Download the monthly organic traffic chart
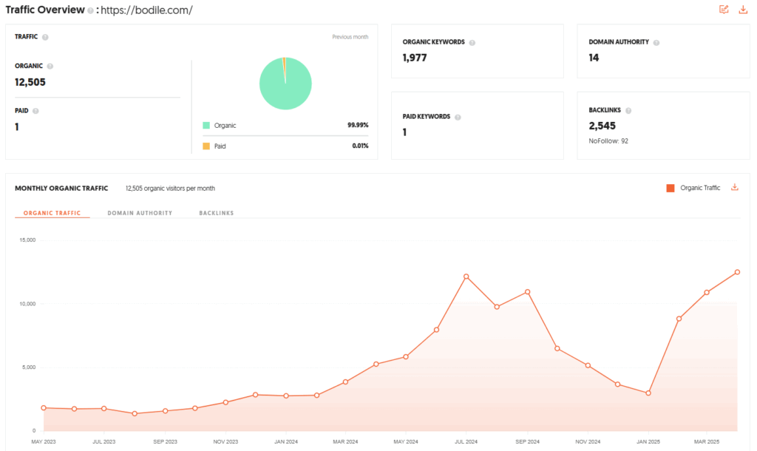The width and height of the screenshot is (757, 451). (x=734, y=187)
